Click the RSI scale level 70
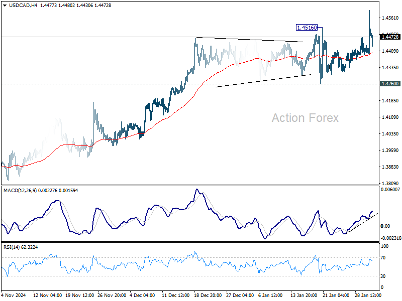Viewport: 402px width, 301px height. [x=383, y=258]
